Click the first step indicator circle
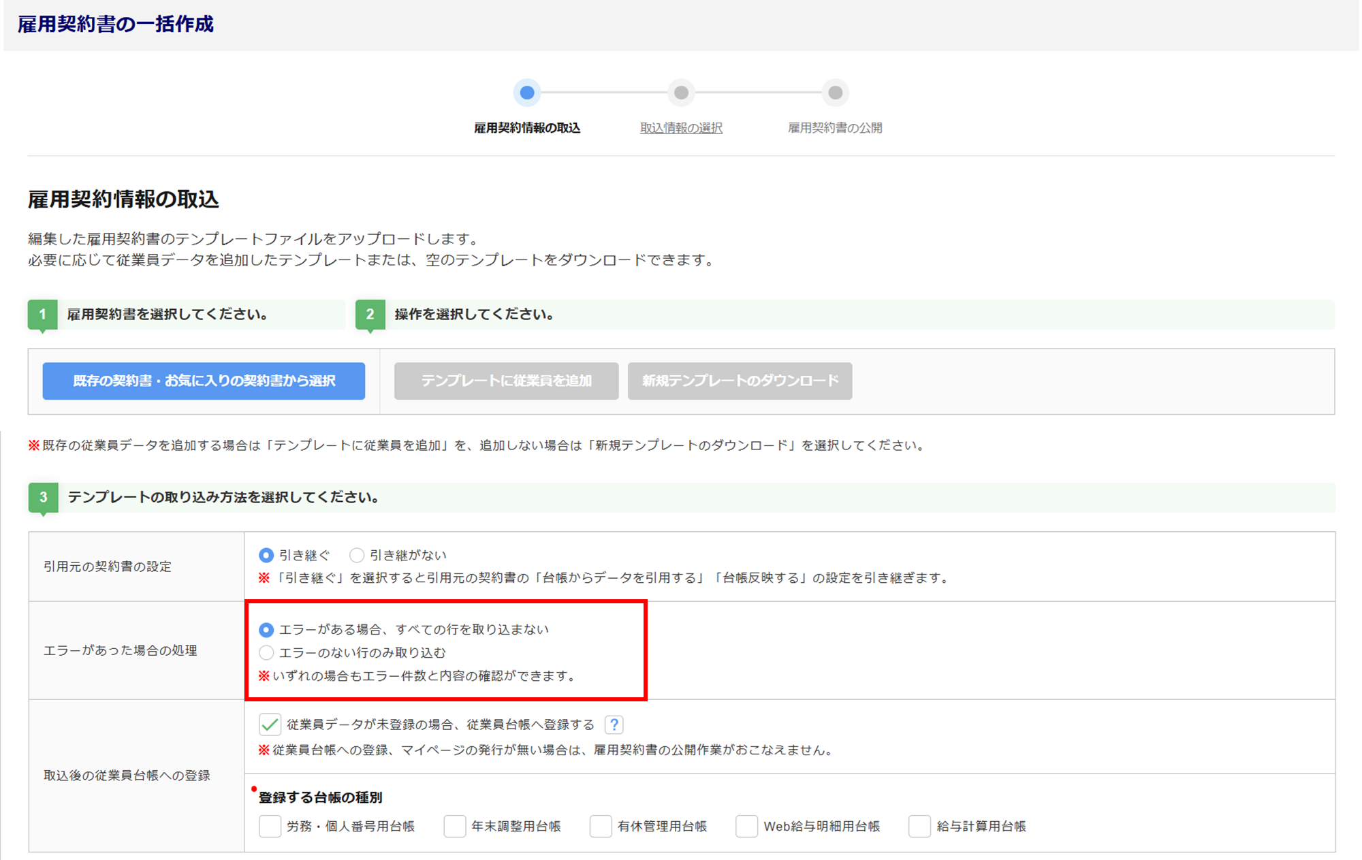The height and width of the screenshot is (860, 1362). click(526, 93)
